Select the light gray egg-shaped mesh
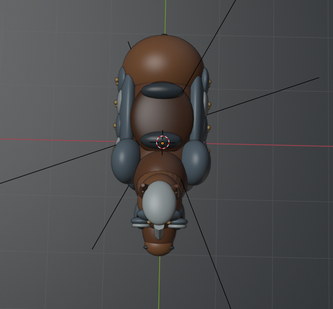Screen dimensions: 333x309 pyautogui.click(x=159, y=202)
